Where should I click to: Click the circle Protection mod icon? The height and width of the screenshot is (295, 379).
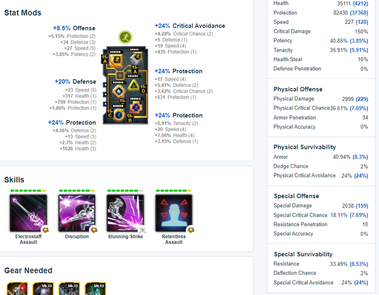coord(119,115)
